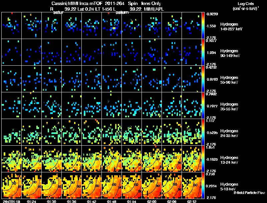Click the Hydrogen 55-90 keV label

click(229, 80)
